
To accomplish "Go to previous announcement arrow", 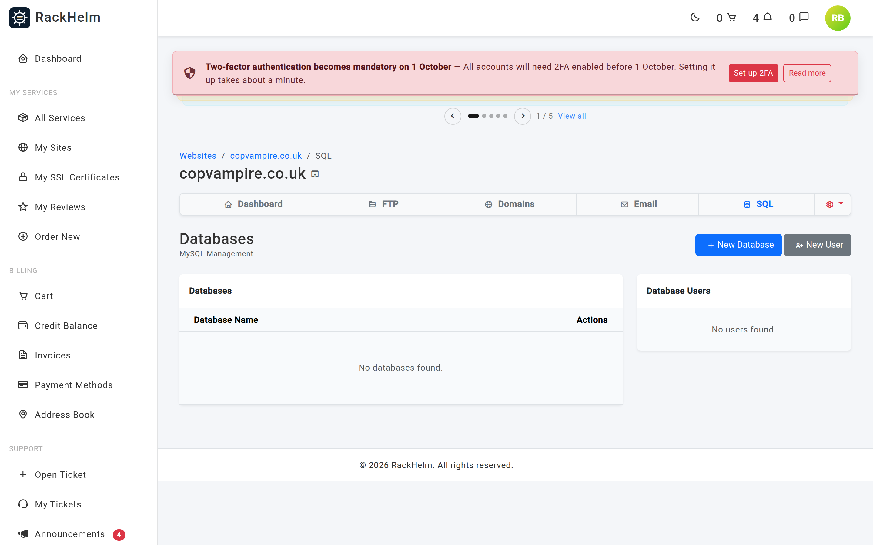I will [x=453, y=116].
